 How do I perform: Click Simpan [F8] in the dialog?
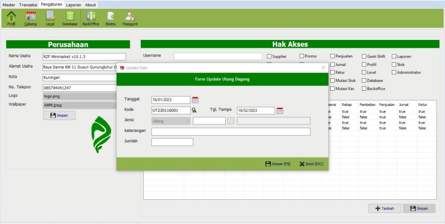tap(278, 164)
